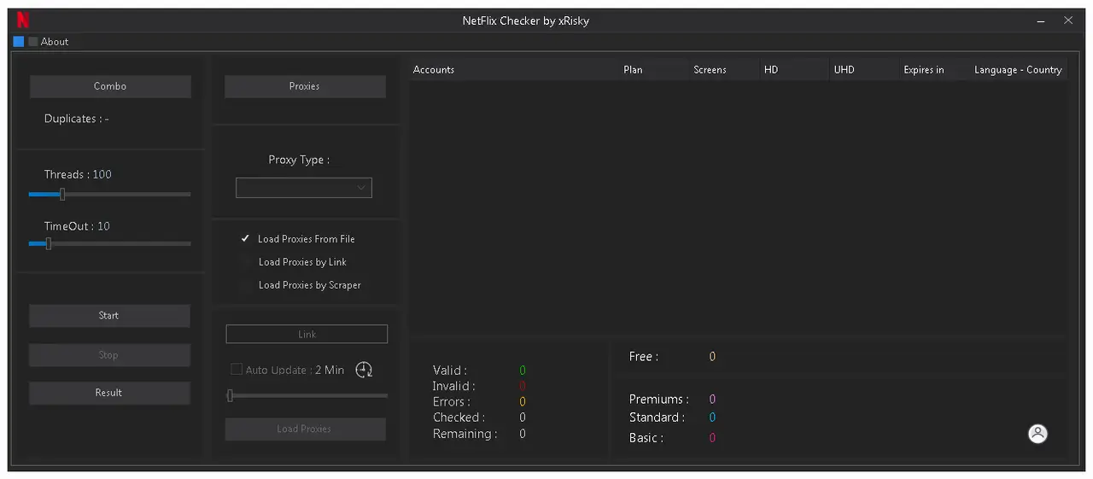Screen dimensions: 1093x479
Task: Click the 'Standard :' counter label
Action: [657, 418]
